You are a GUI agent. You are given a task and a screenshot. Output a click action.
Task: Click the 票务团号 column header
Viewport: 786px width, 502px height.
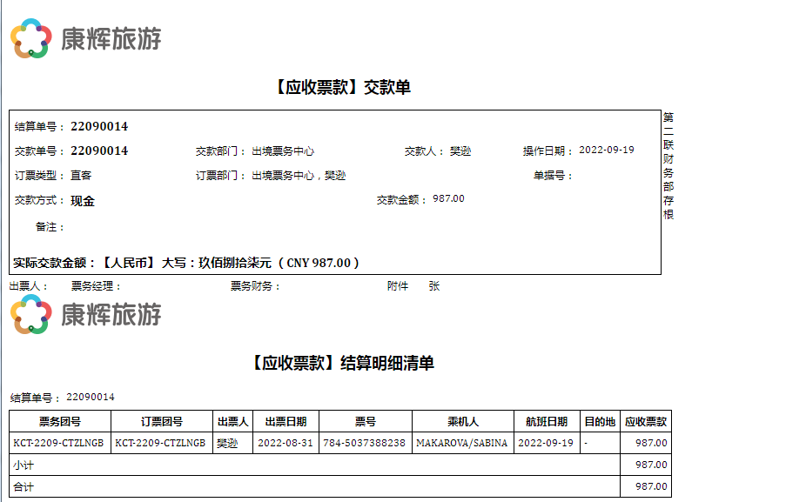(x=60, y=421)
